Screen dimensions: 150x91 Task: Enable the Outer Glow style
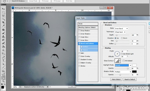[79, 37]
